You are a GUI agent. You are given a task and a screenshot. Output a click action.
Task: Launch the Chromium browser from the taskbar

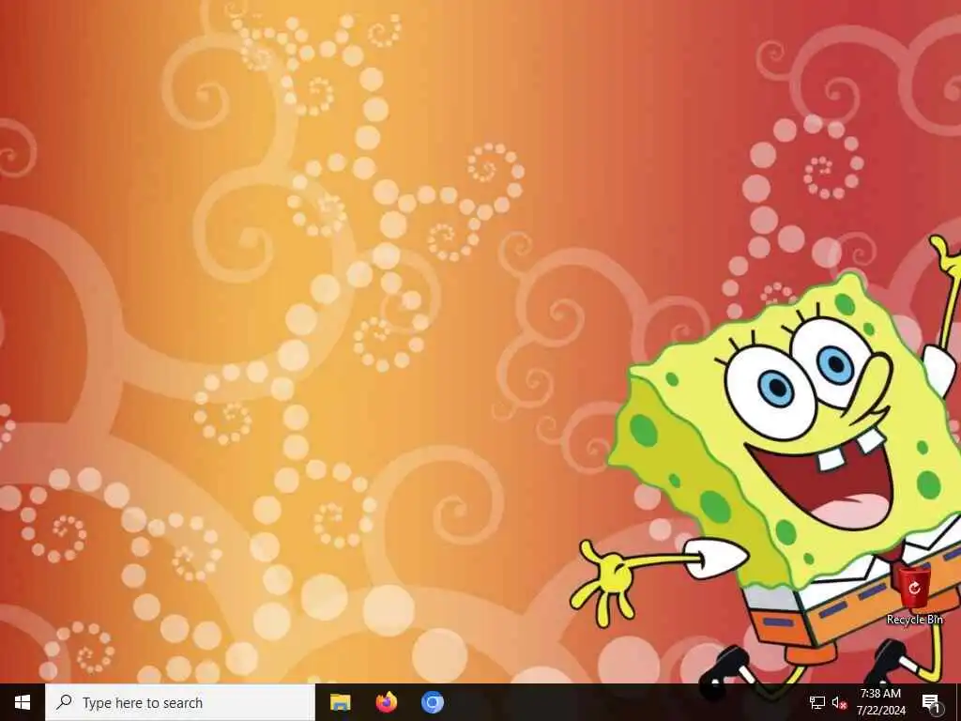pyautogui.click(x=432, y=702)
